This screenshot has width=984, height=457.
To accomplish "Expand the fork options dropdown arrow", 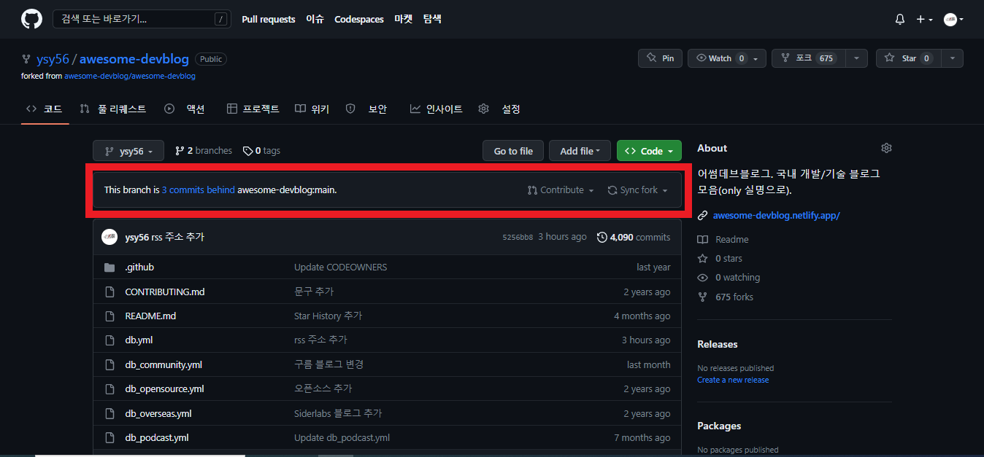I will click(x=857, y=58).
